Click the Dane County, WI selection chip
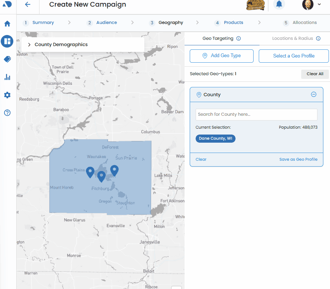Viewport: 330px width, 289px height. click(x=216, y=139)
